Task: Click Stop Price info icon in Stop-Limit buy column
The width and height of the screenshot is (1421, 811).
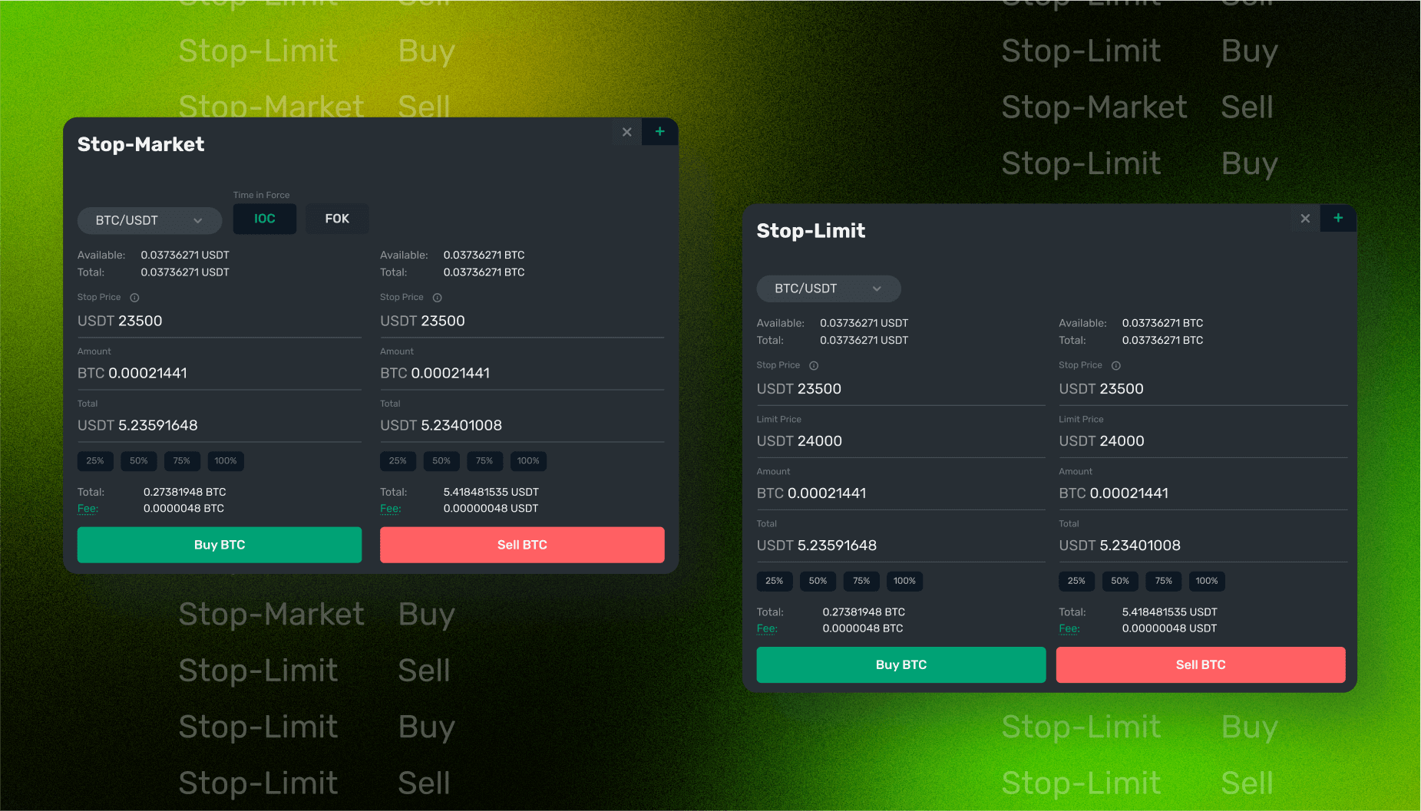Action: pyautogui.click(x=814, y=366)
